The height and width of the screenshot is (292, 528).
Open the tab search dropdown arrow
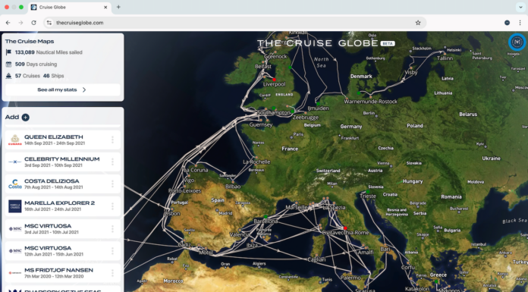(x=520, y=7)
